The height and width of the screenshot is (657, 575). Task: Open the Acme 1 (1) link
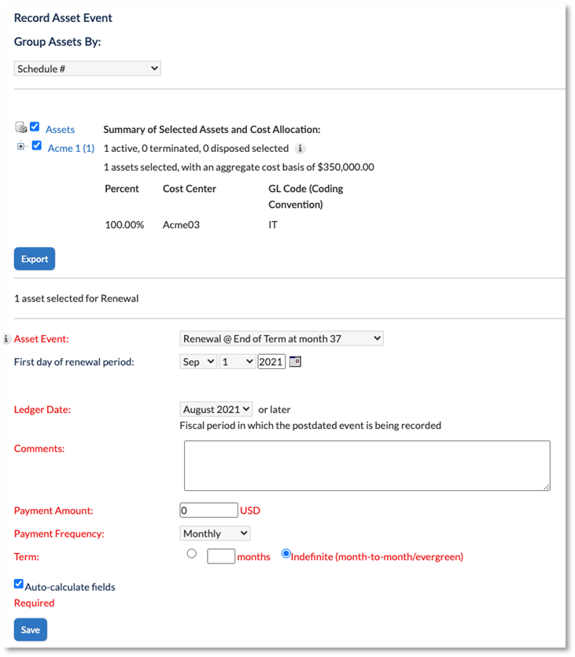[x=72, y=149]
